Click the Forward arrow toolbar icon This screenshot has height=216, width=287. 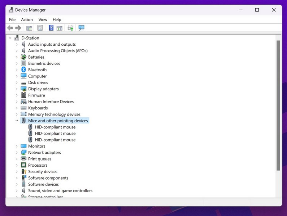point(18,28)
